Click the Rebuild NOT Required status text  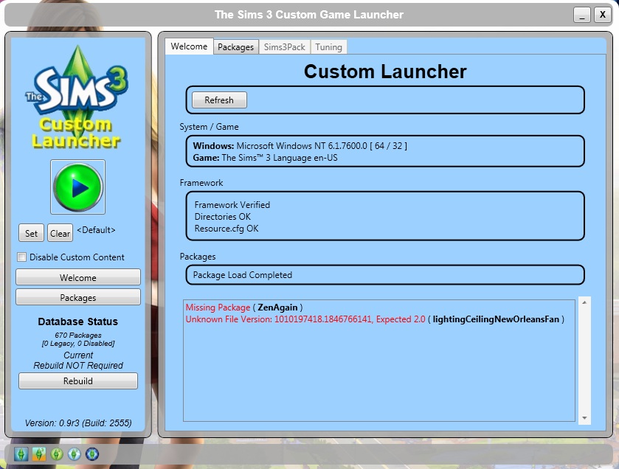78,366
